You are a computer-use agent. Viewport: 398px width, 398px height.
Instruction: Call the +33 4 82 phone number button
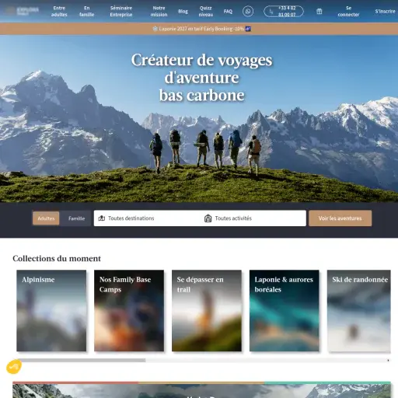(284, 12)
